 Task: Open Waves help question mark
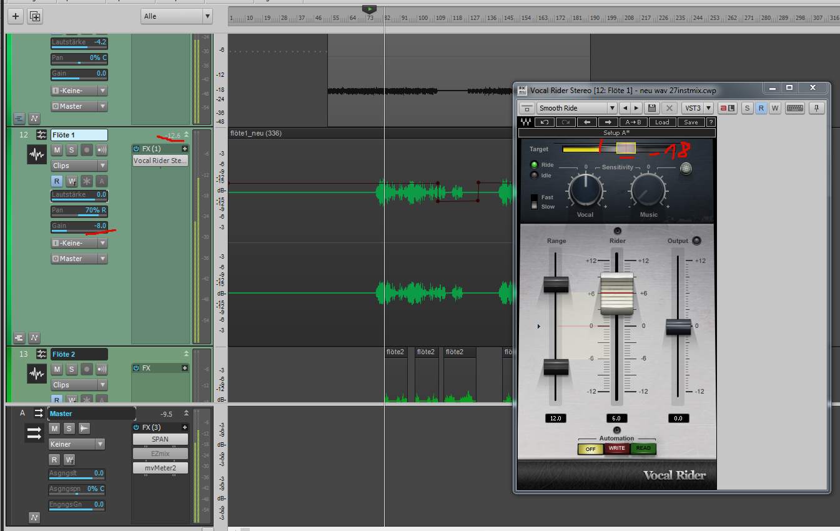coord(710,122)
